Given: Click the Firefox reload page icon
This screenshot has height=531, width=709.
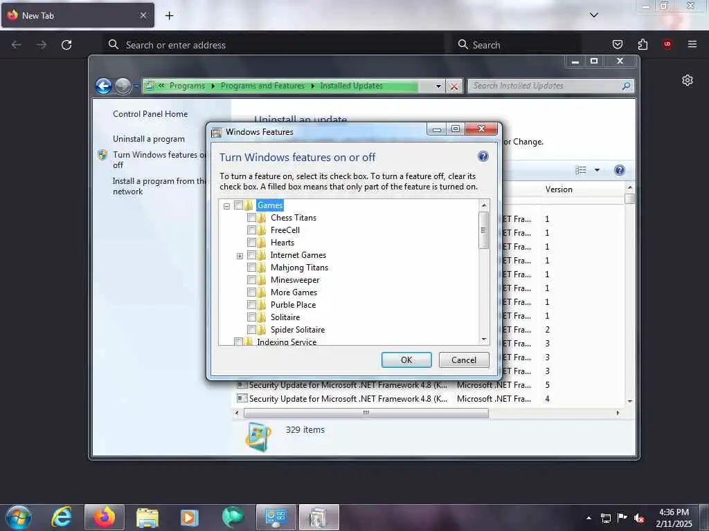Looking at the screenshot, I should (x=66, y=45).
